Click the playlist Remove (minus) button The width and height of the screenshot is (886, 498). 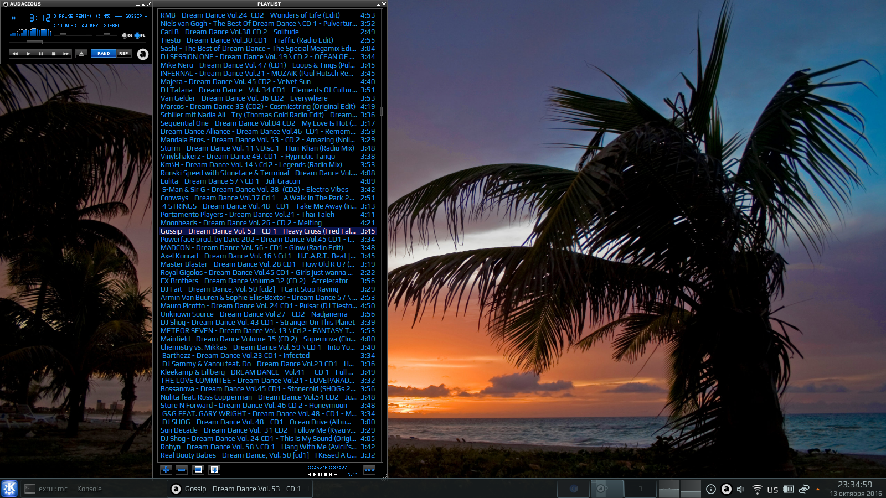click(182, 470)
